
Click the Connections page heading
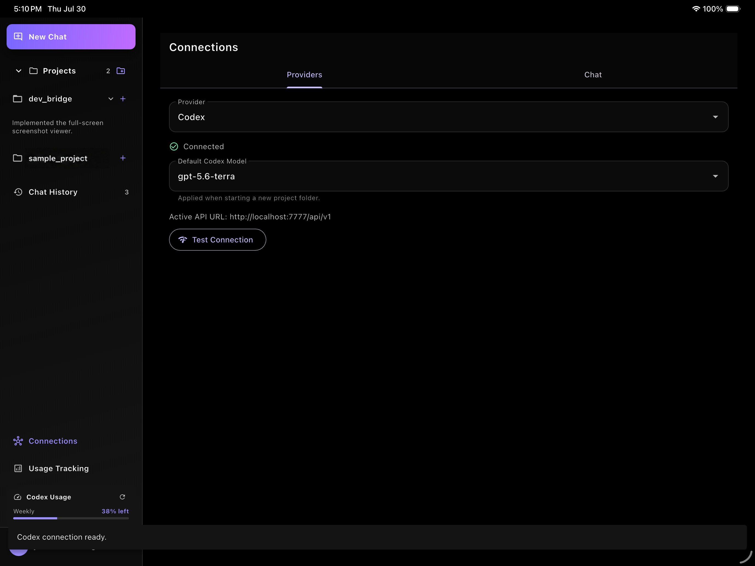pyautogui.click(x=204, y=47)
